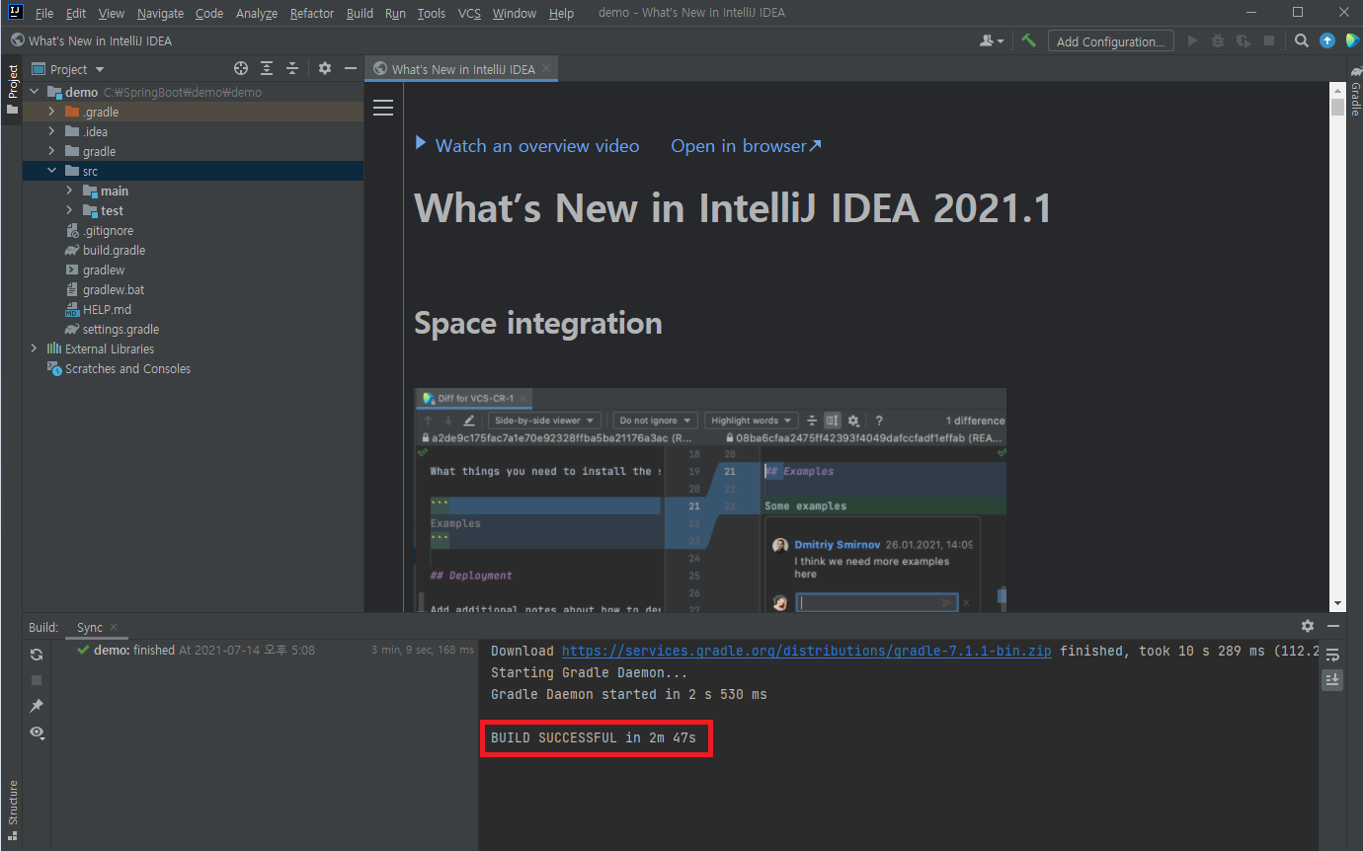1363x851 pixels.
Task: Expand the .gradle folder arrow
Action: click(x=51, y=112)
